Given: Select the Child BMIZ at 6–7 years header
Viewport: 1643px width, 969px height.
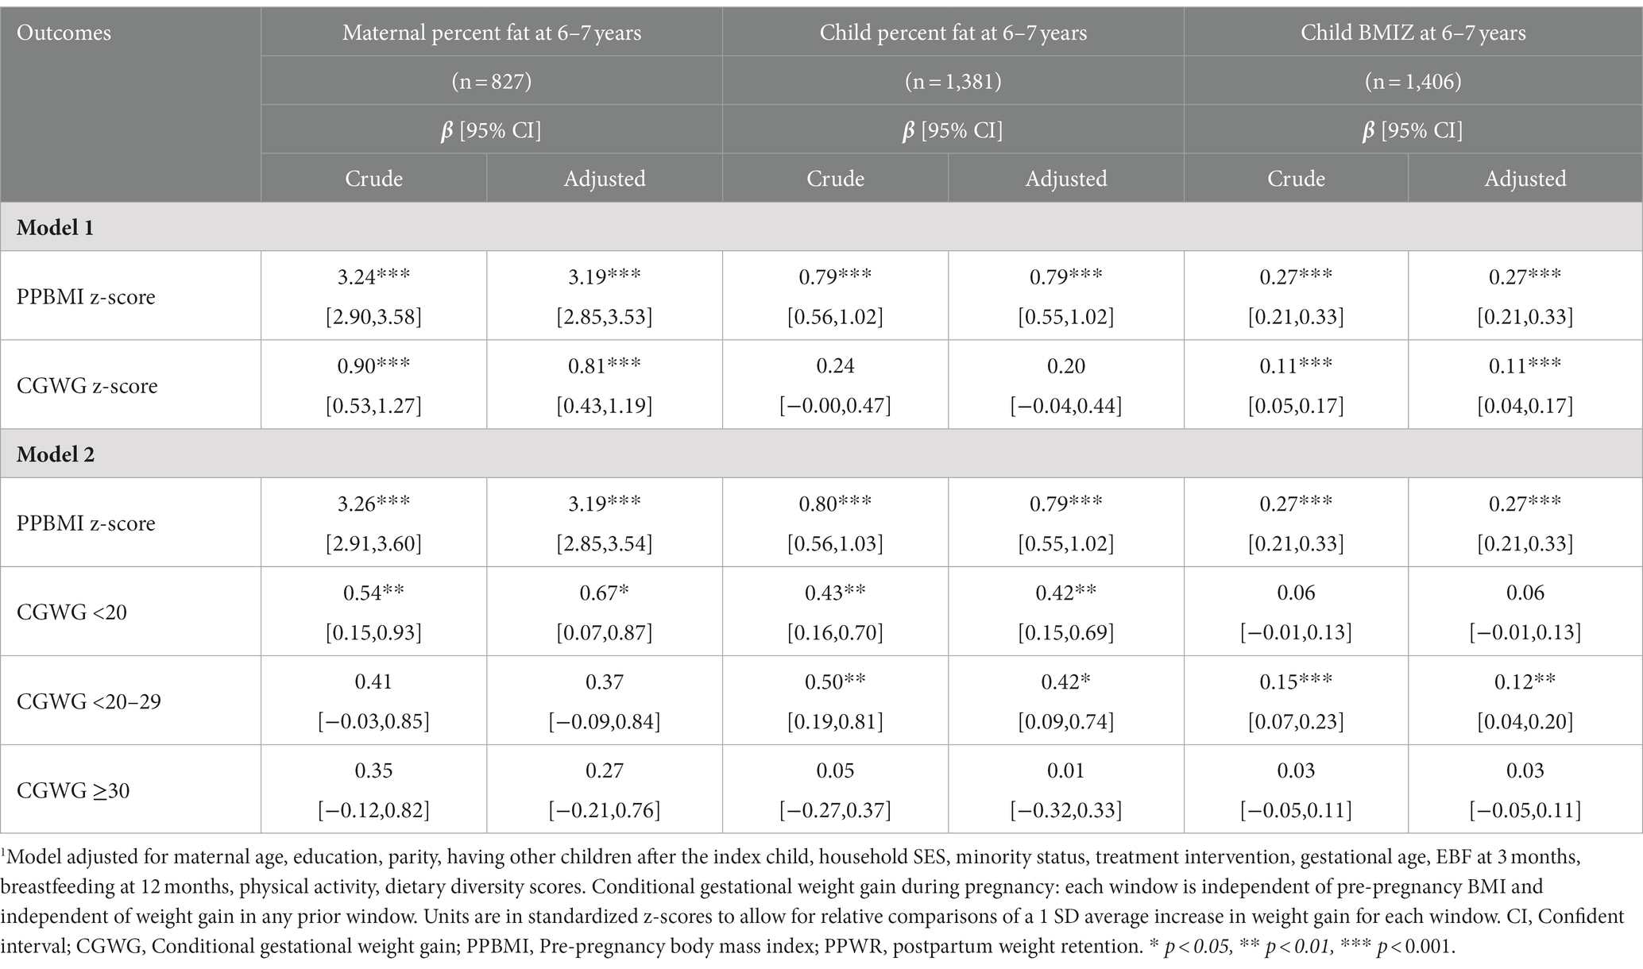Looking at the screenshot, I should pyautogui.click(x=1413, y=33).
